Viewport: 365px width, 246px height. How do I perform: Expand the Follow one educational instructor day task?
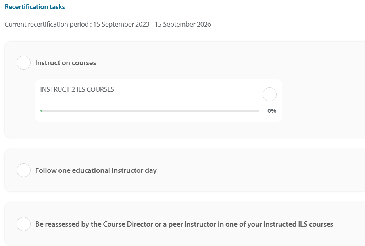coord(96,170)
